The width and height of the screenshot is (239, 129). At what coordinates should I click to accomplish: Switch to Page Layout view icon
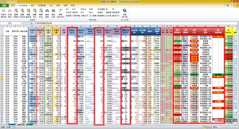pos(207,127)
